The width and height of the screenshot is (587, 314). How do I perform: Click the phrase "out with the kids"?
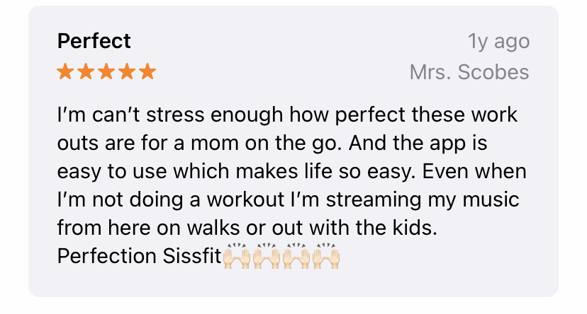(354, 228)
